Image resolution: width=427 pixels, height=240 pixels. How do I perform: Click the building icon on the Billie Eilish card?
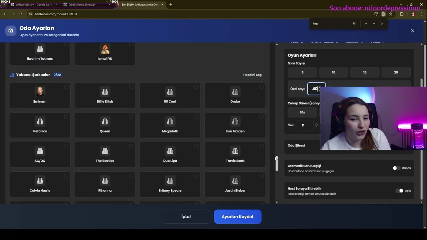(105, 92)
